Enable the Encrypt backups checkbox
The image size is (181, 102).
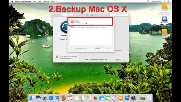pyautogui.click(x=74, y=49)
